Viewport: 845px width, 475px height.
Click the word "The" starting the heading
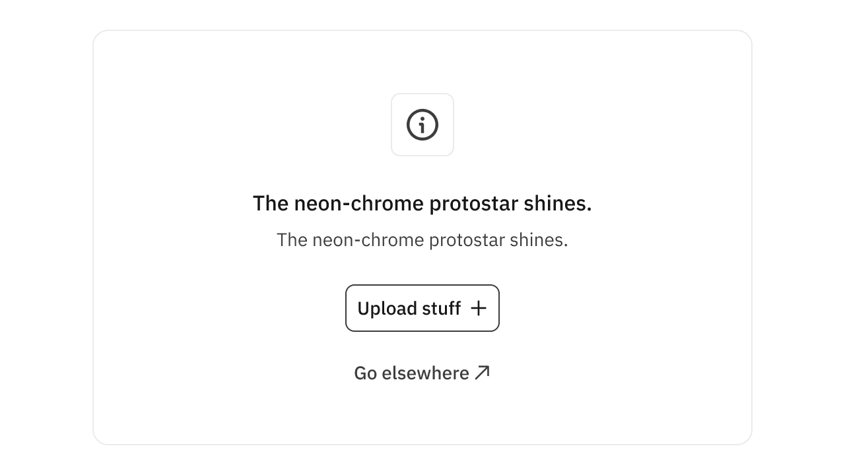(x=271, y=203)
